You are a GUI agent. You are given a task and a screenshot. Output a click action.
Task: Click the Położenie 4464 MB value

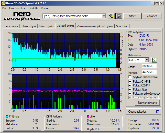coord(153,124)
